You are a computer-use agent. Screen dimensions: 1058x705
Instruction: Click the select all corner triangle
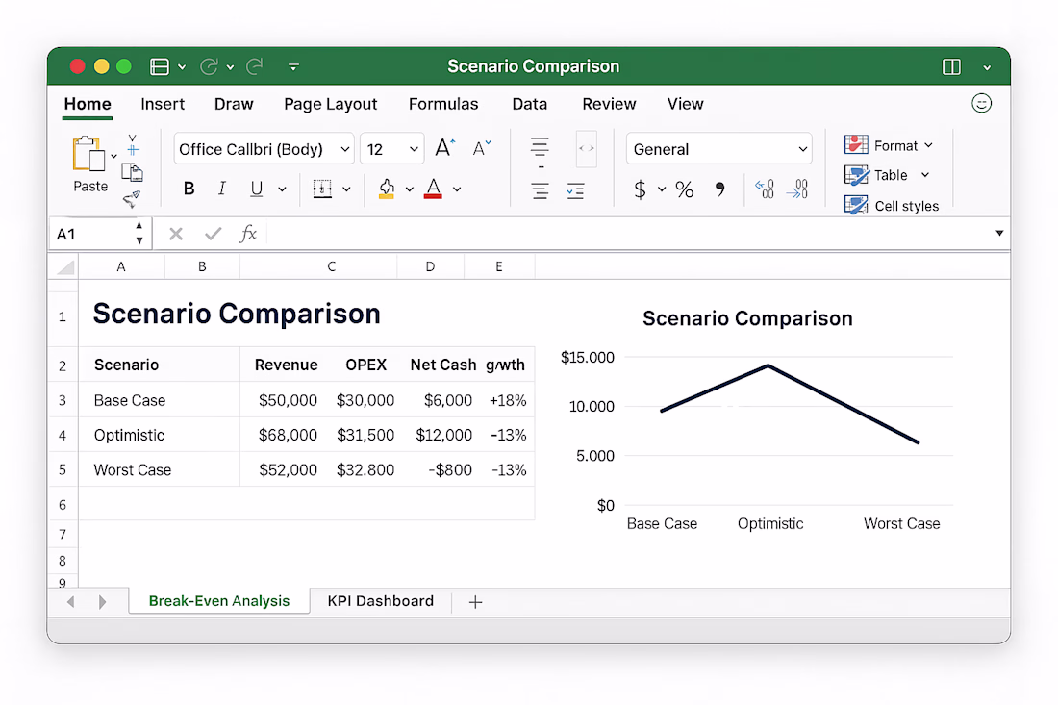pos(64,267)
